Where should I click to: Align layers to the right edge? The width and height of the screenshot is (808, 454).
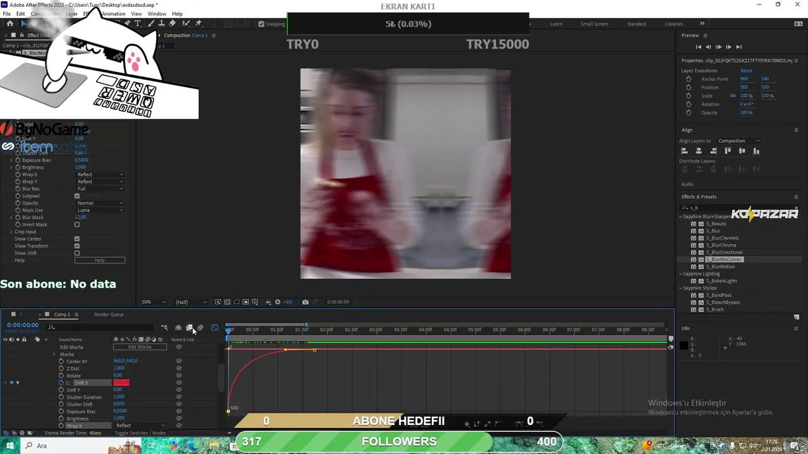tap(713, 151)
